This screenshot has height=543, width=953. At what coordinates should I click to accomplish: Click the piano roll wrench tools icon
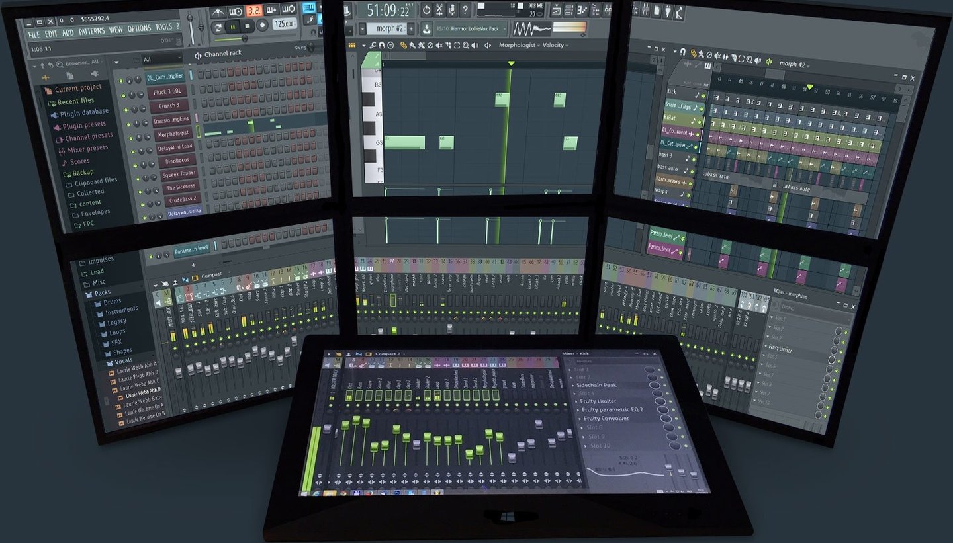(x=373, y=45)
